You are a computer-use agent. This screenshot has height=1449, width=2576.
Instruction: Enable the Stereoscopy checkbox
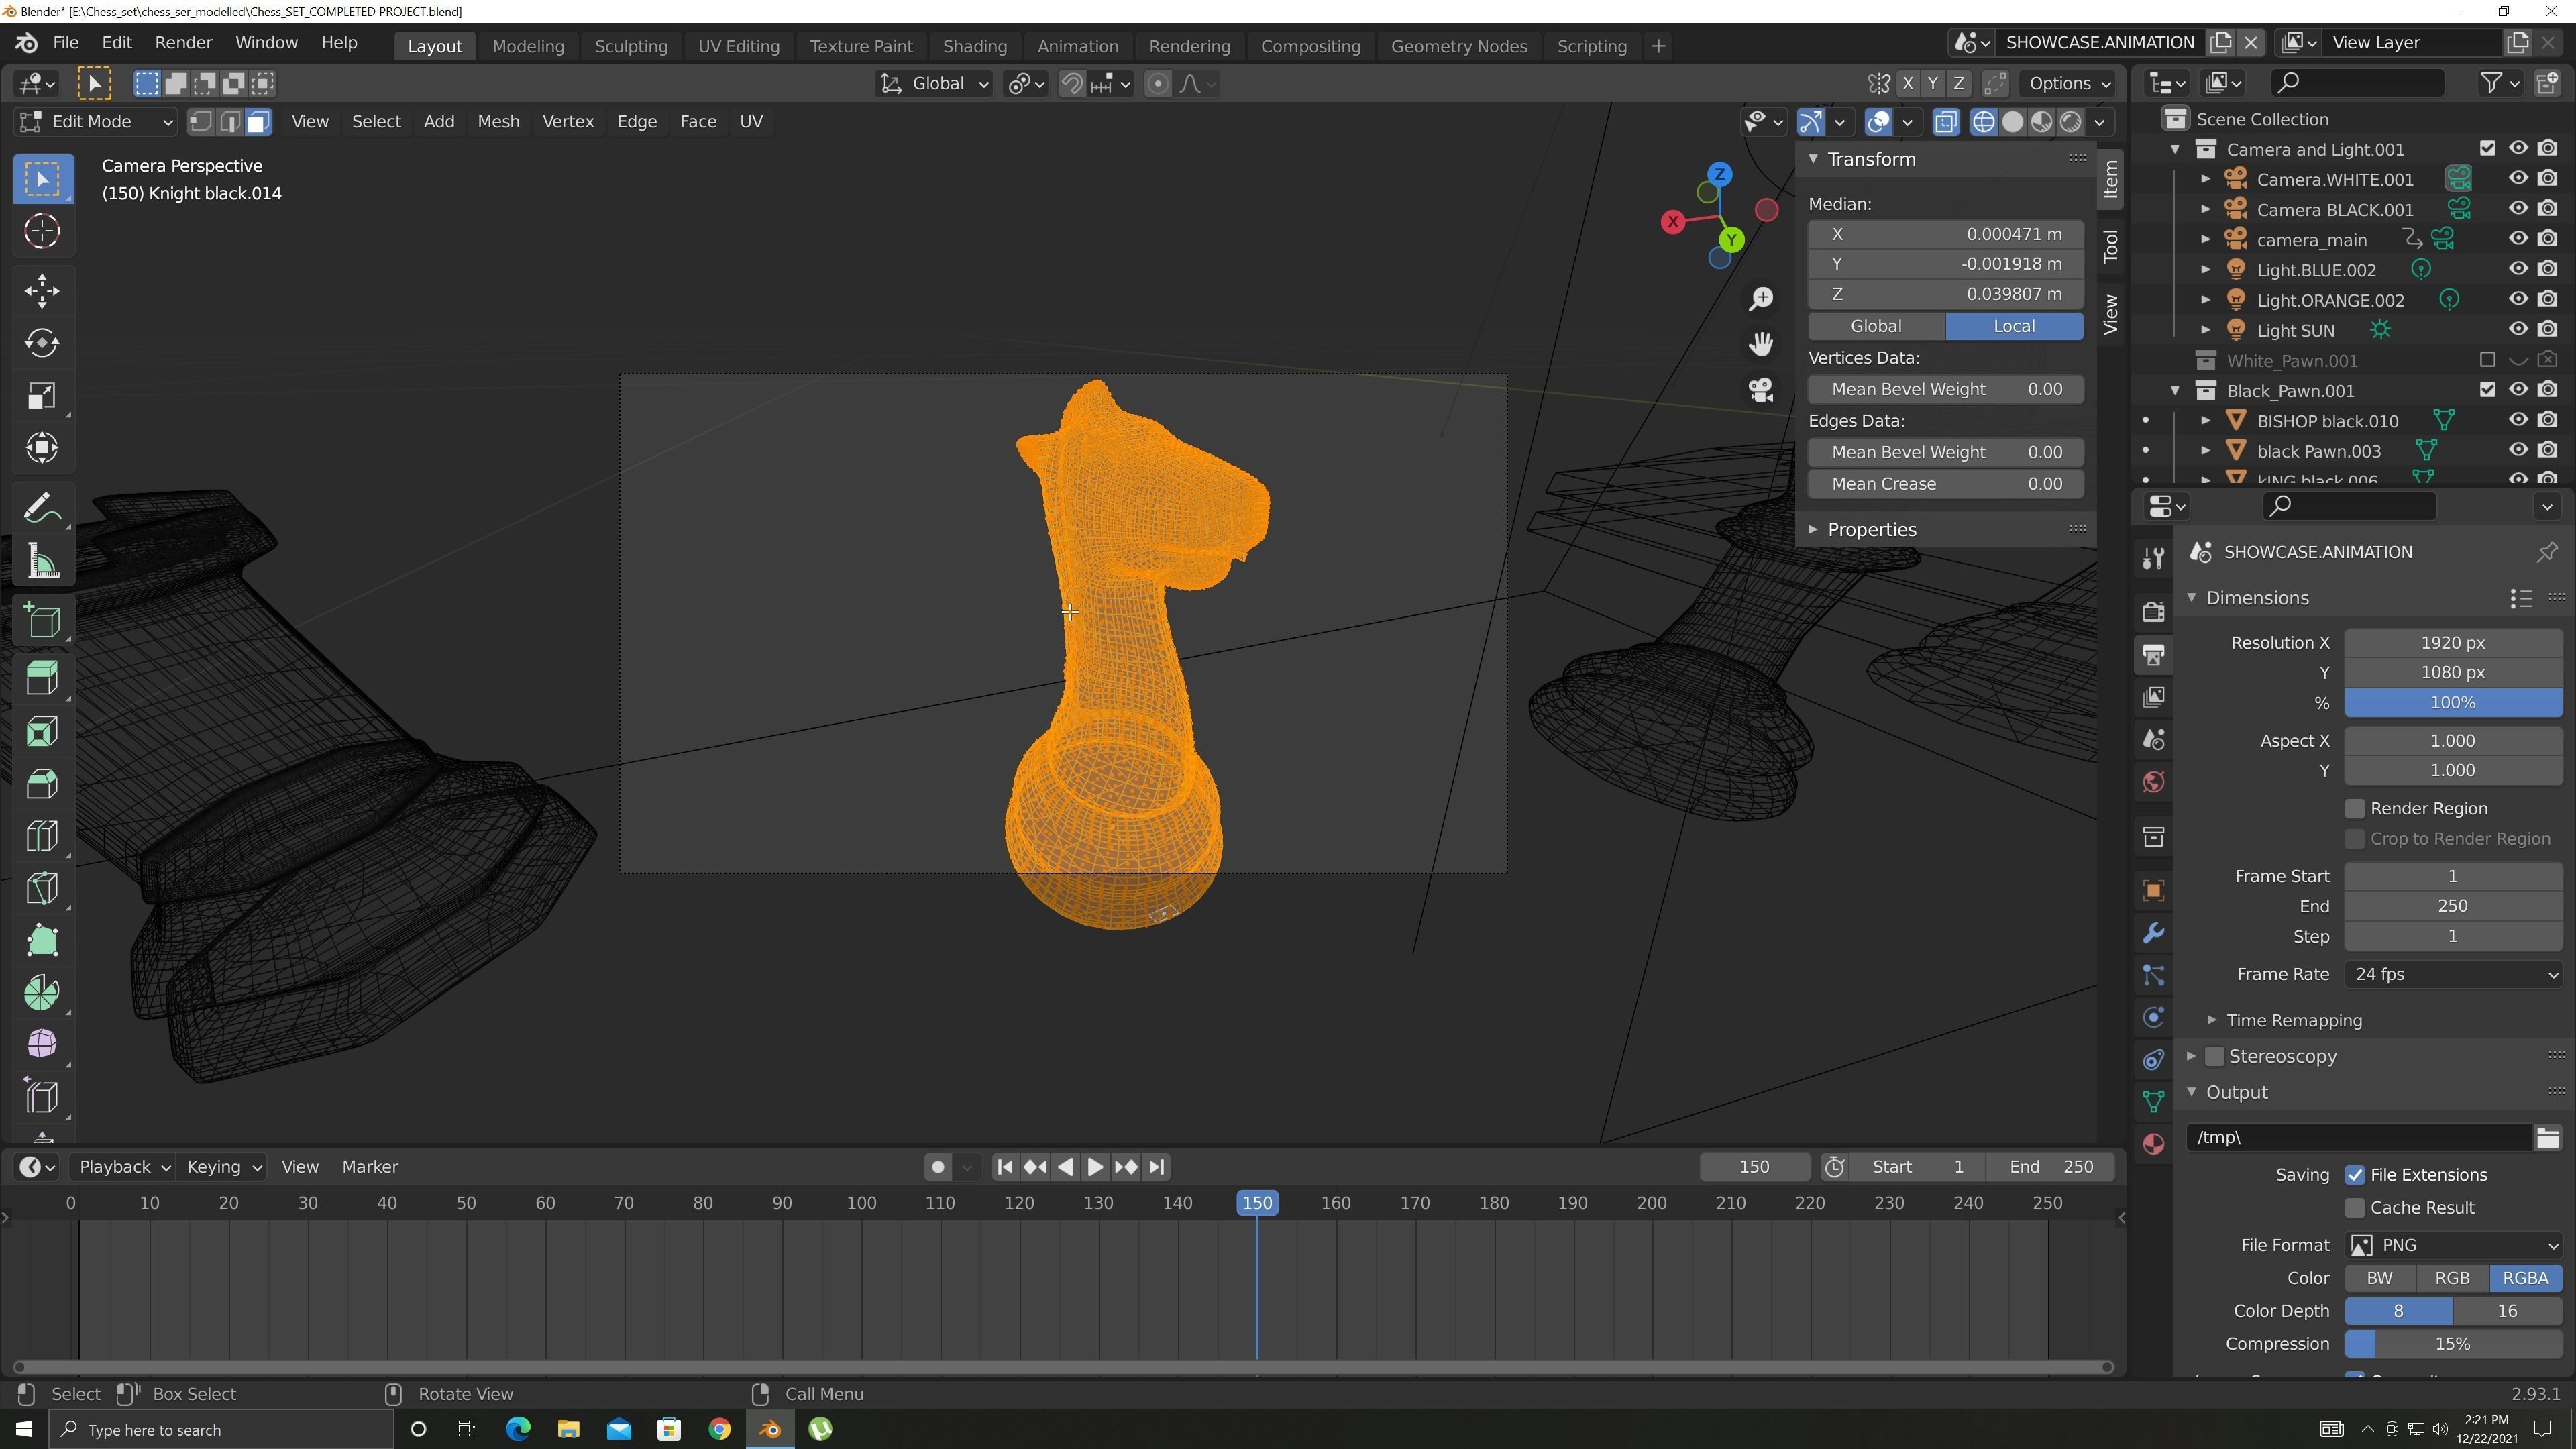[x=2215, y=1056]
